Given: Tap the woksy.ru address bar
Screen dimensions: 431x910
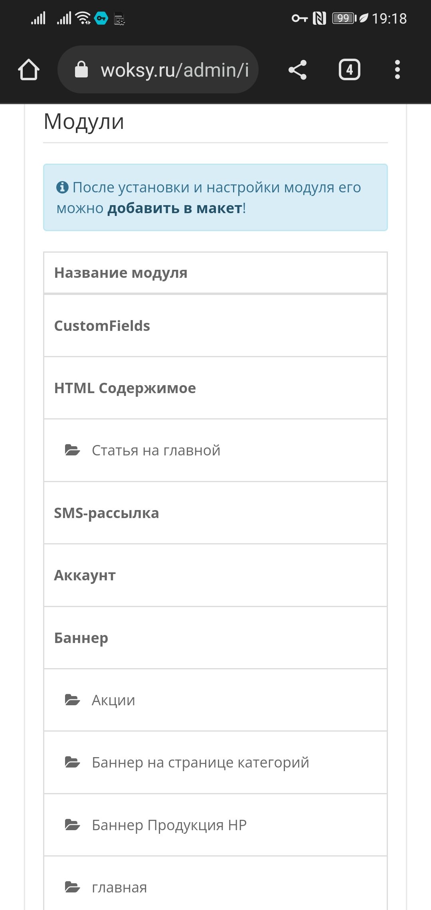Looking at the screenshot, I should [x=174, y=70].
